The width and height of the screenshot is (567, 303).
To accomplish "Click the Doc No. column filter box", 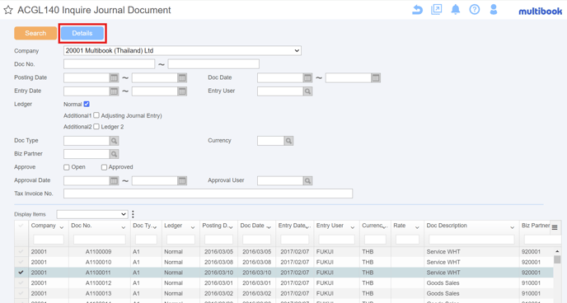I will [x=100, y=240].
